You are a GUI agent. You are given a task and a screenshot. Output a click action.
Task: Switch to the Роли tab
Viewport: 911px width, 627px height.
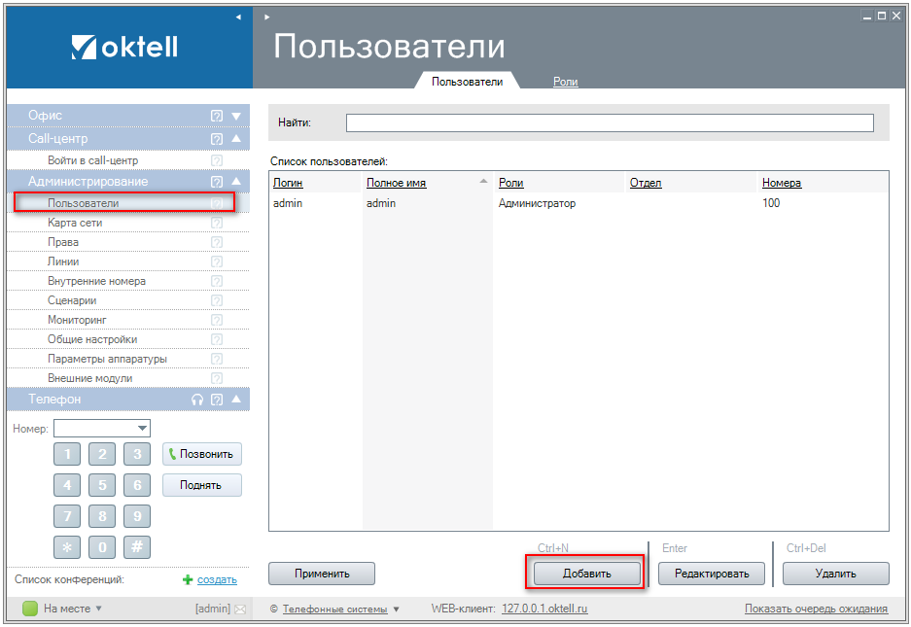(565, 82)
